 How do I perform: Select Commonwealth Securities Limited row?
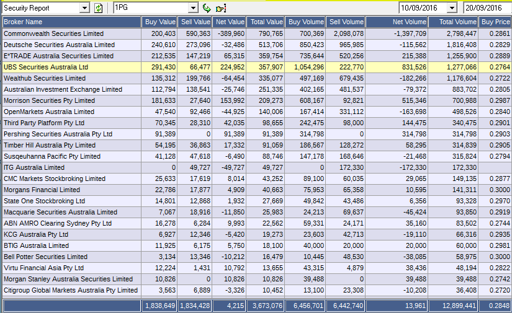coord(256,33)
